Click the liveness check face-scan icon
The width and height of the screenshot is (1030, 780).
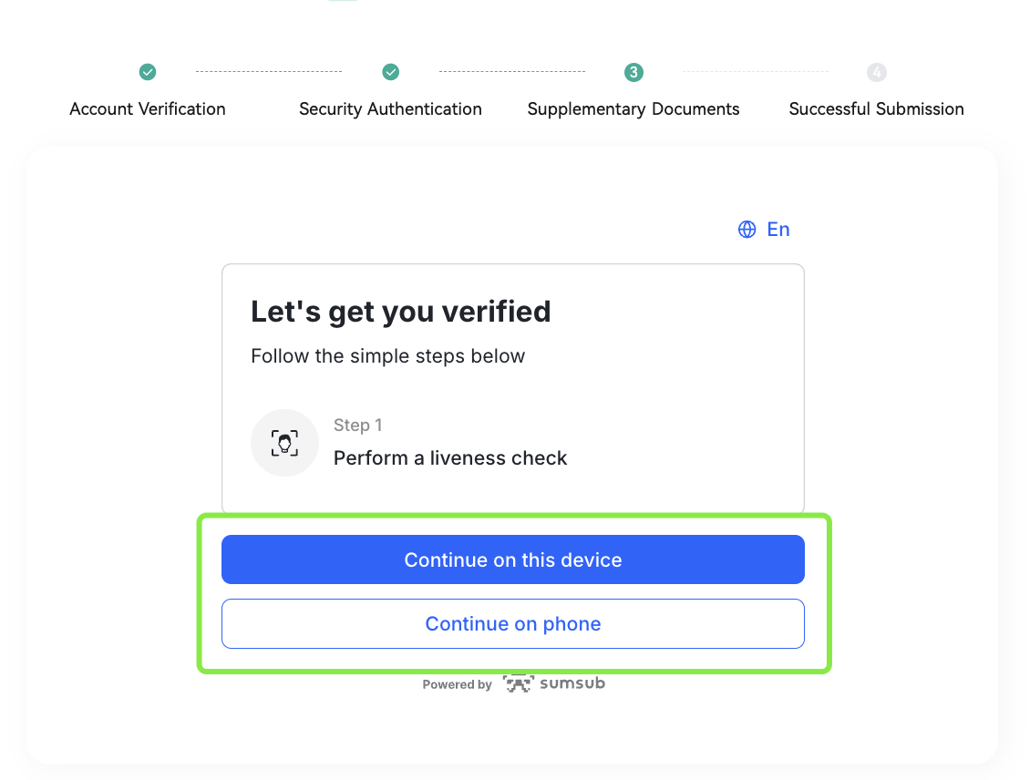284,443
